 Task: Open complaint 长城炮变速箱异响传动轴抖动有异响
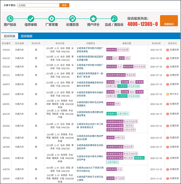coord(90,94)
